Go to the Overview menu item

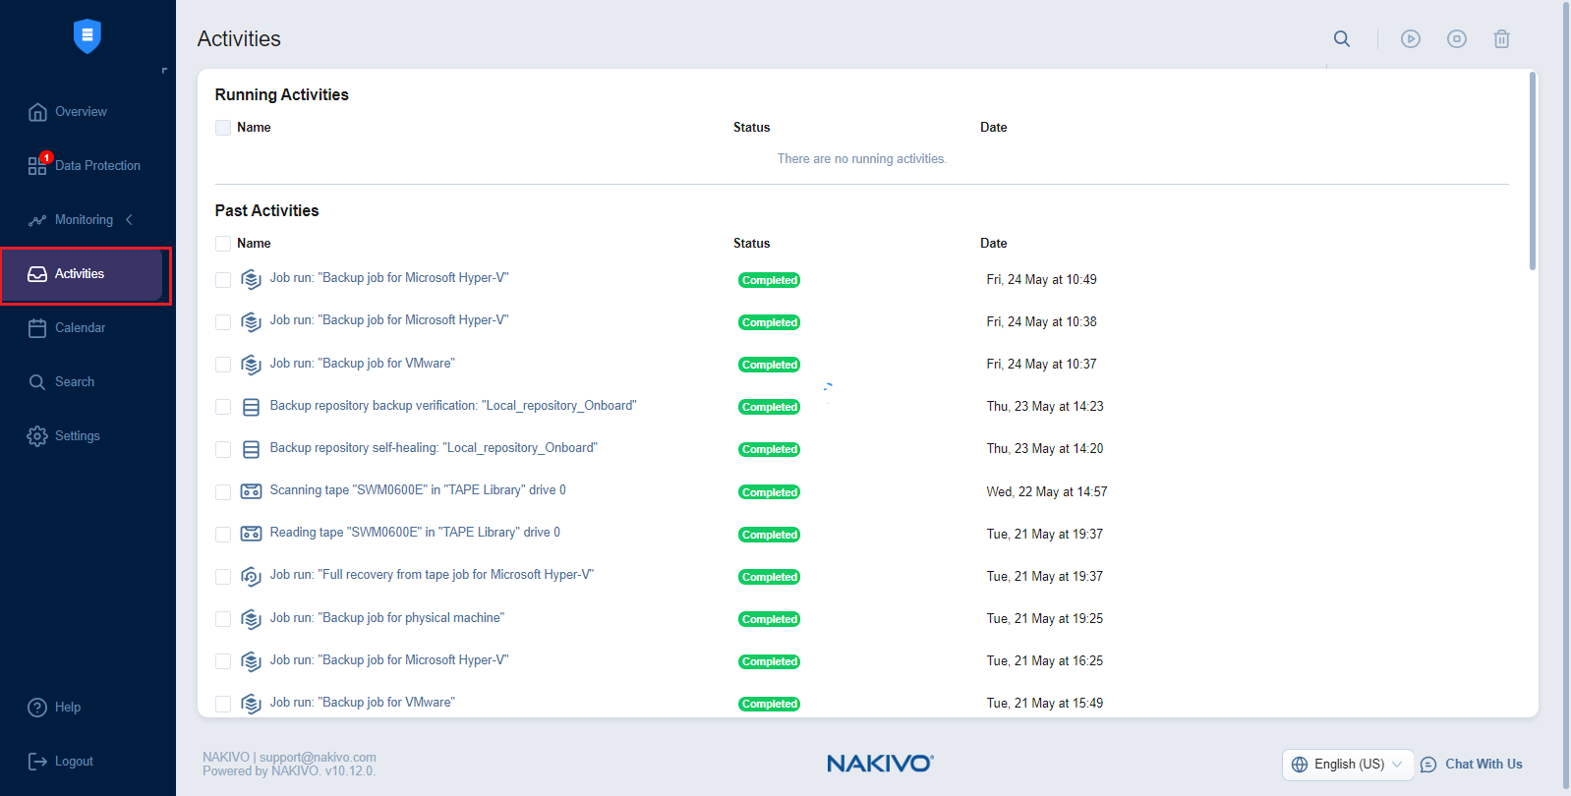81,112
